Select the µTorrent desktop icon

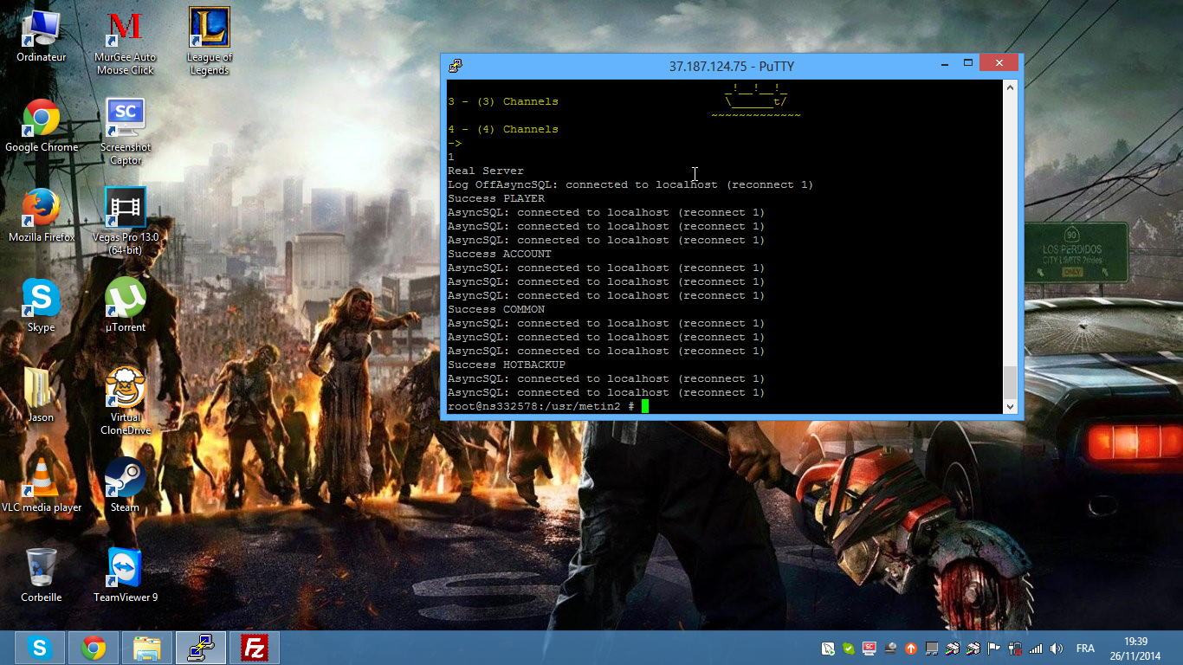[126, 306]
